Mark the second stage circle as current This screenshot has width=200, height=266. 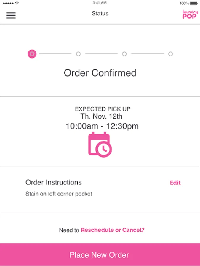[x=78, y=54]
